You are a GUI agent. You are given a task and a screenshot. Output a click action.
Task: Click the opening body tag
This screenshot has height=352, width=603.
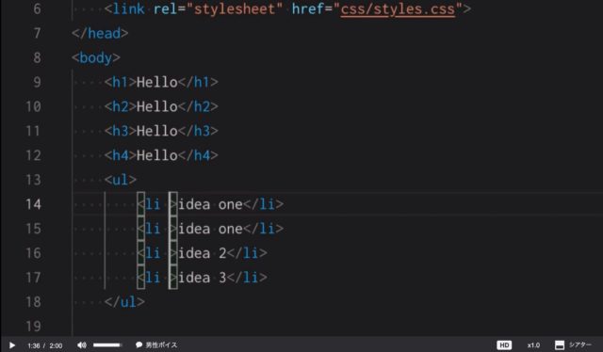point(96,57)
